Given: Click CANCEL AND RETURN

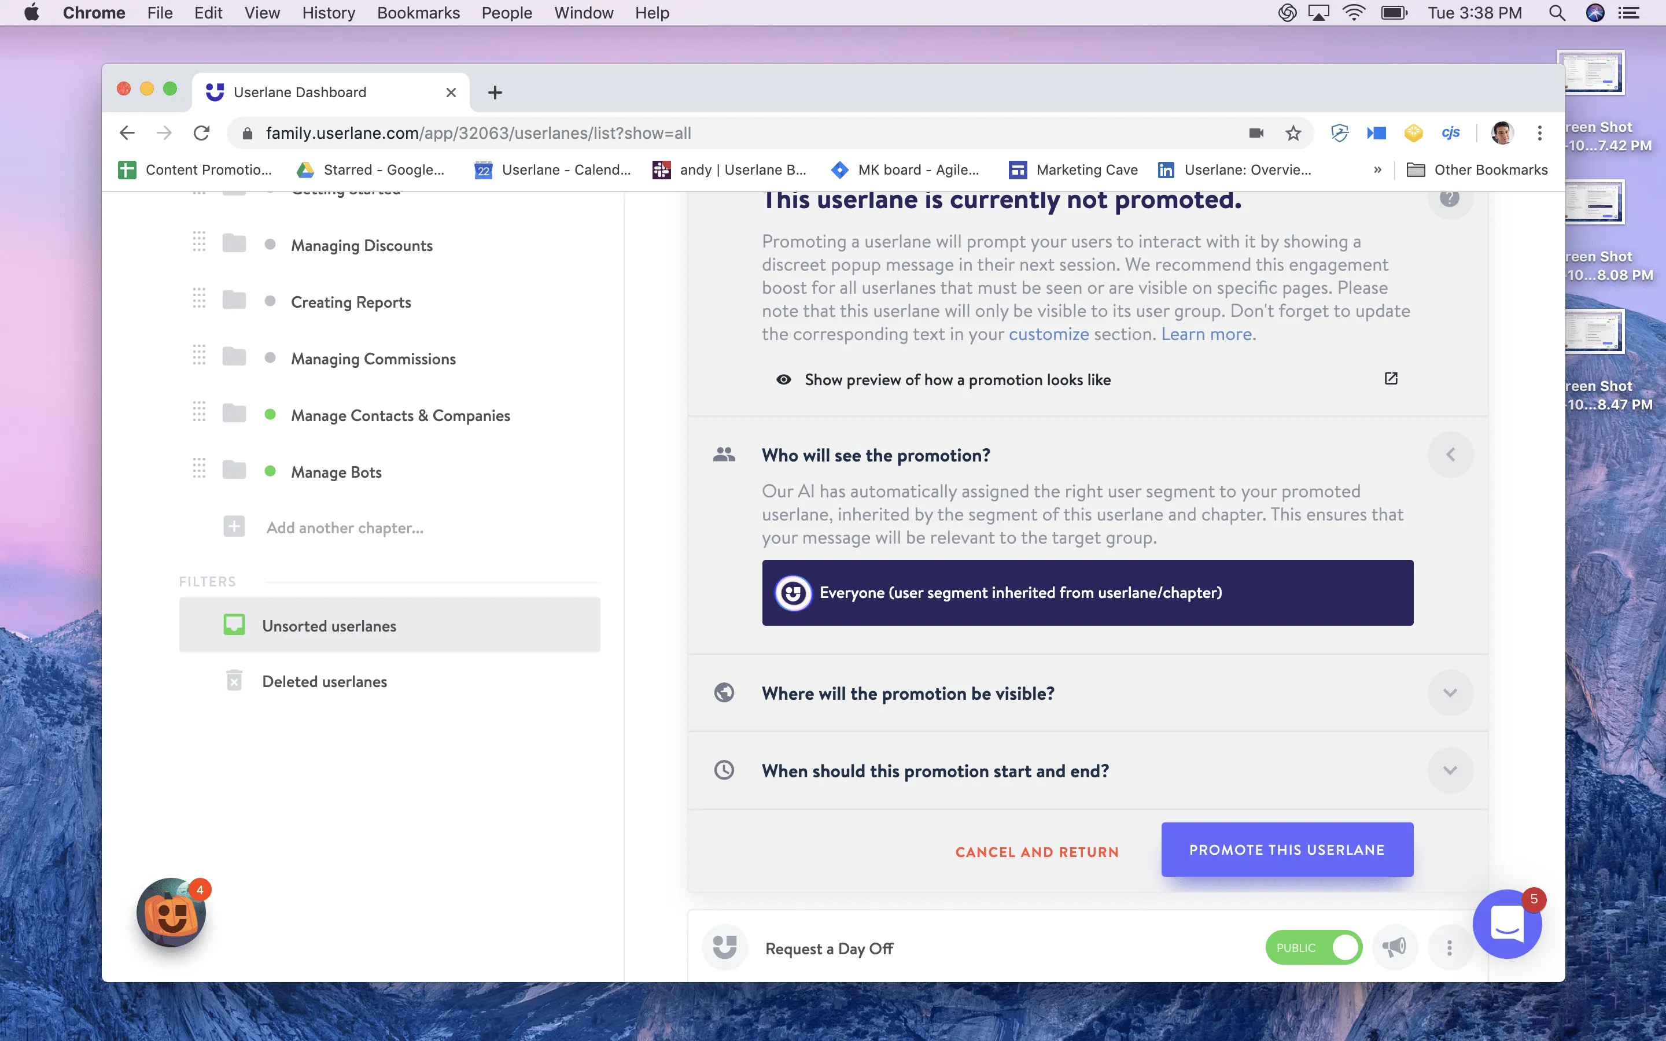Looking at the screenshot, I should [x=1037, y=852].
